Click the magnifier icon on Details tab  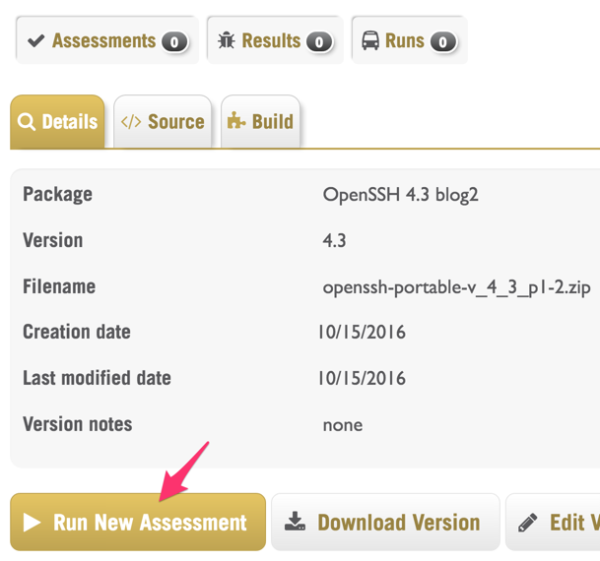click(x=27, y=122)
